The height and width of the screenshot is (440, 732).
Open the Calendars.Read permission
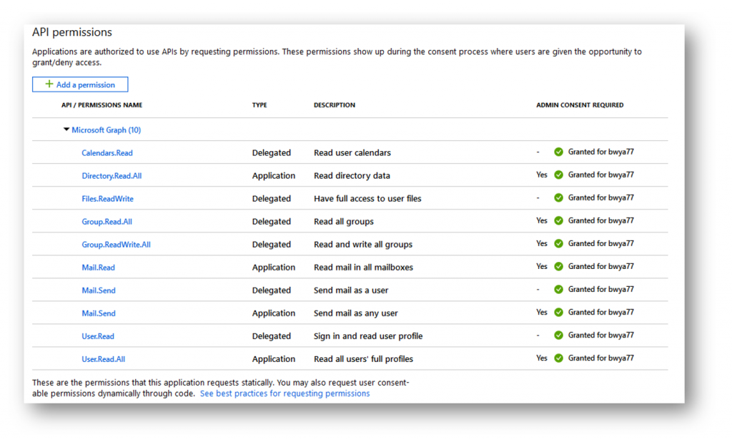[x=107, y=152]
